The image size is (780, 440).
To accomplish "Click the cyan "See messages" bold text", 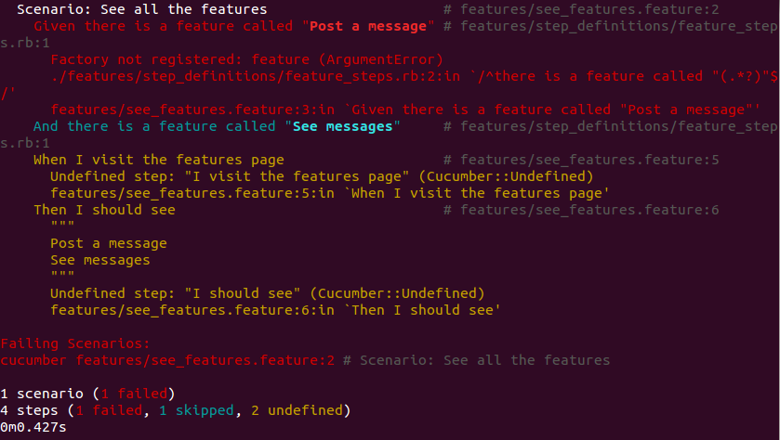I will click(342, 126).
